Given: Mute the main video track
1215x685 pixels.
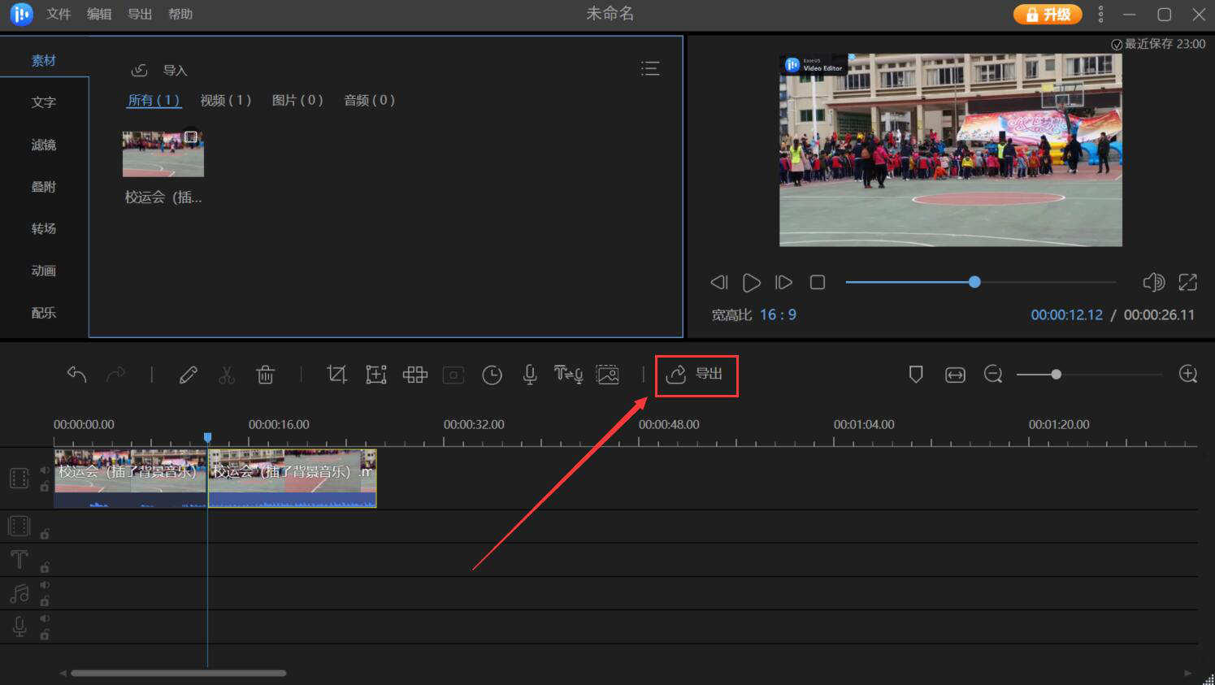Looking at the screenshot, I should tap(45, 470).
